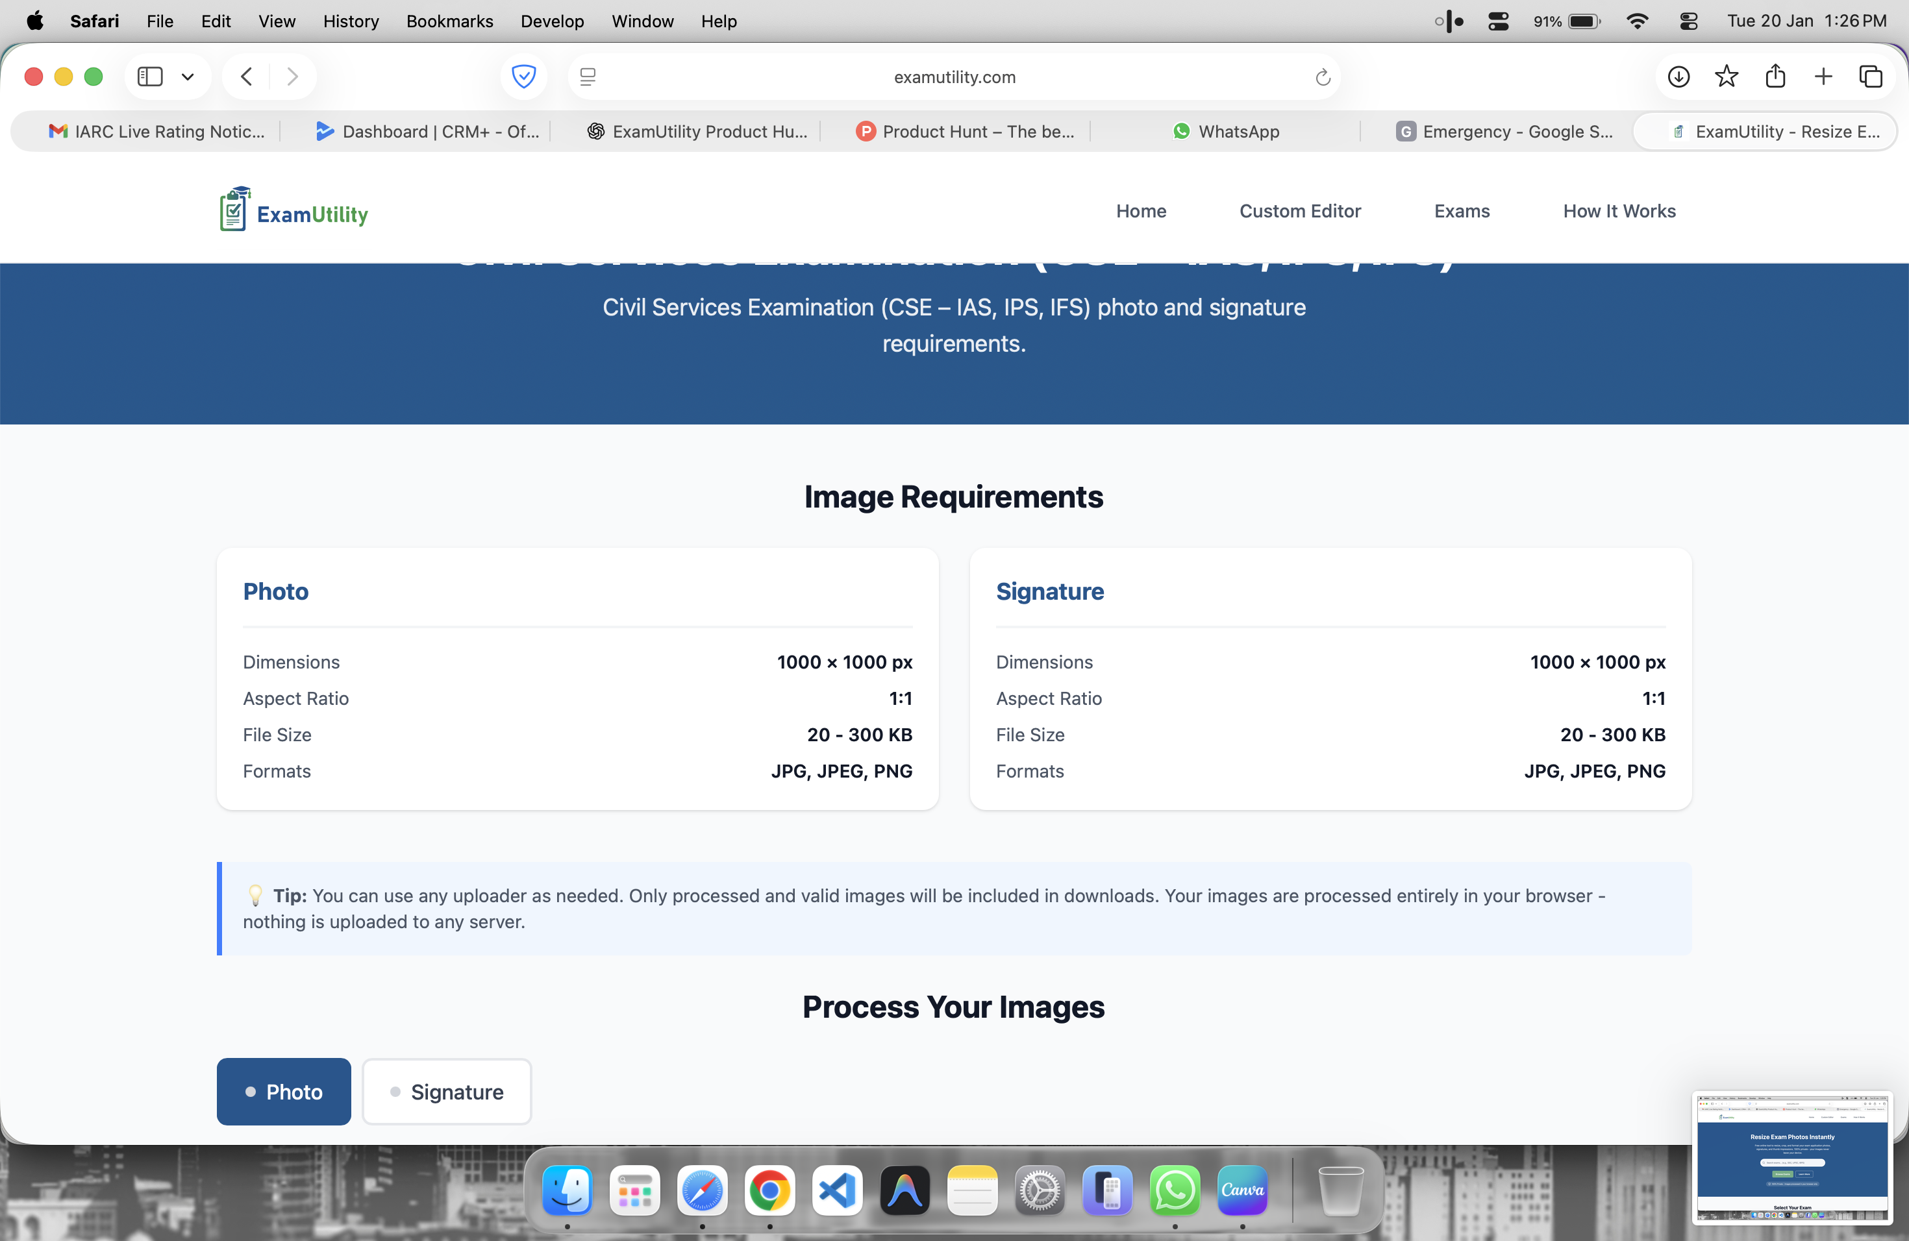The height and width of the screenshot is (1241, 1909).
Task: Open a new tab with the plus icon
Action: pos(1823,76)
